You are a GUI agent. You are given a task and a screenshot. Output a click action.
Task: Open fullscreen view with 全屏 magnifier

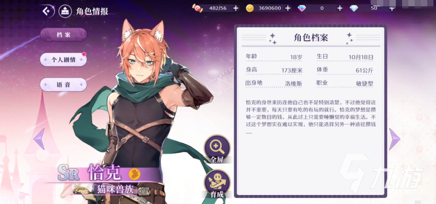pyautogui.click(x=217, y=149)
